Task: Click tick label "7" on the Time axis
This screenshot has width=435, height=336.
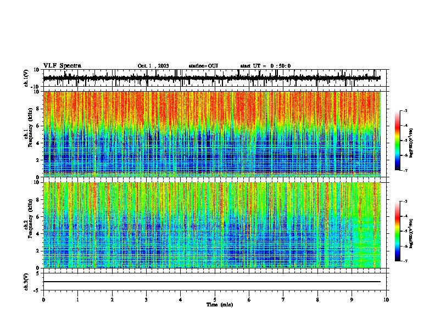Action: click(283, 300)
